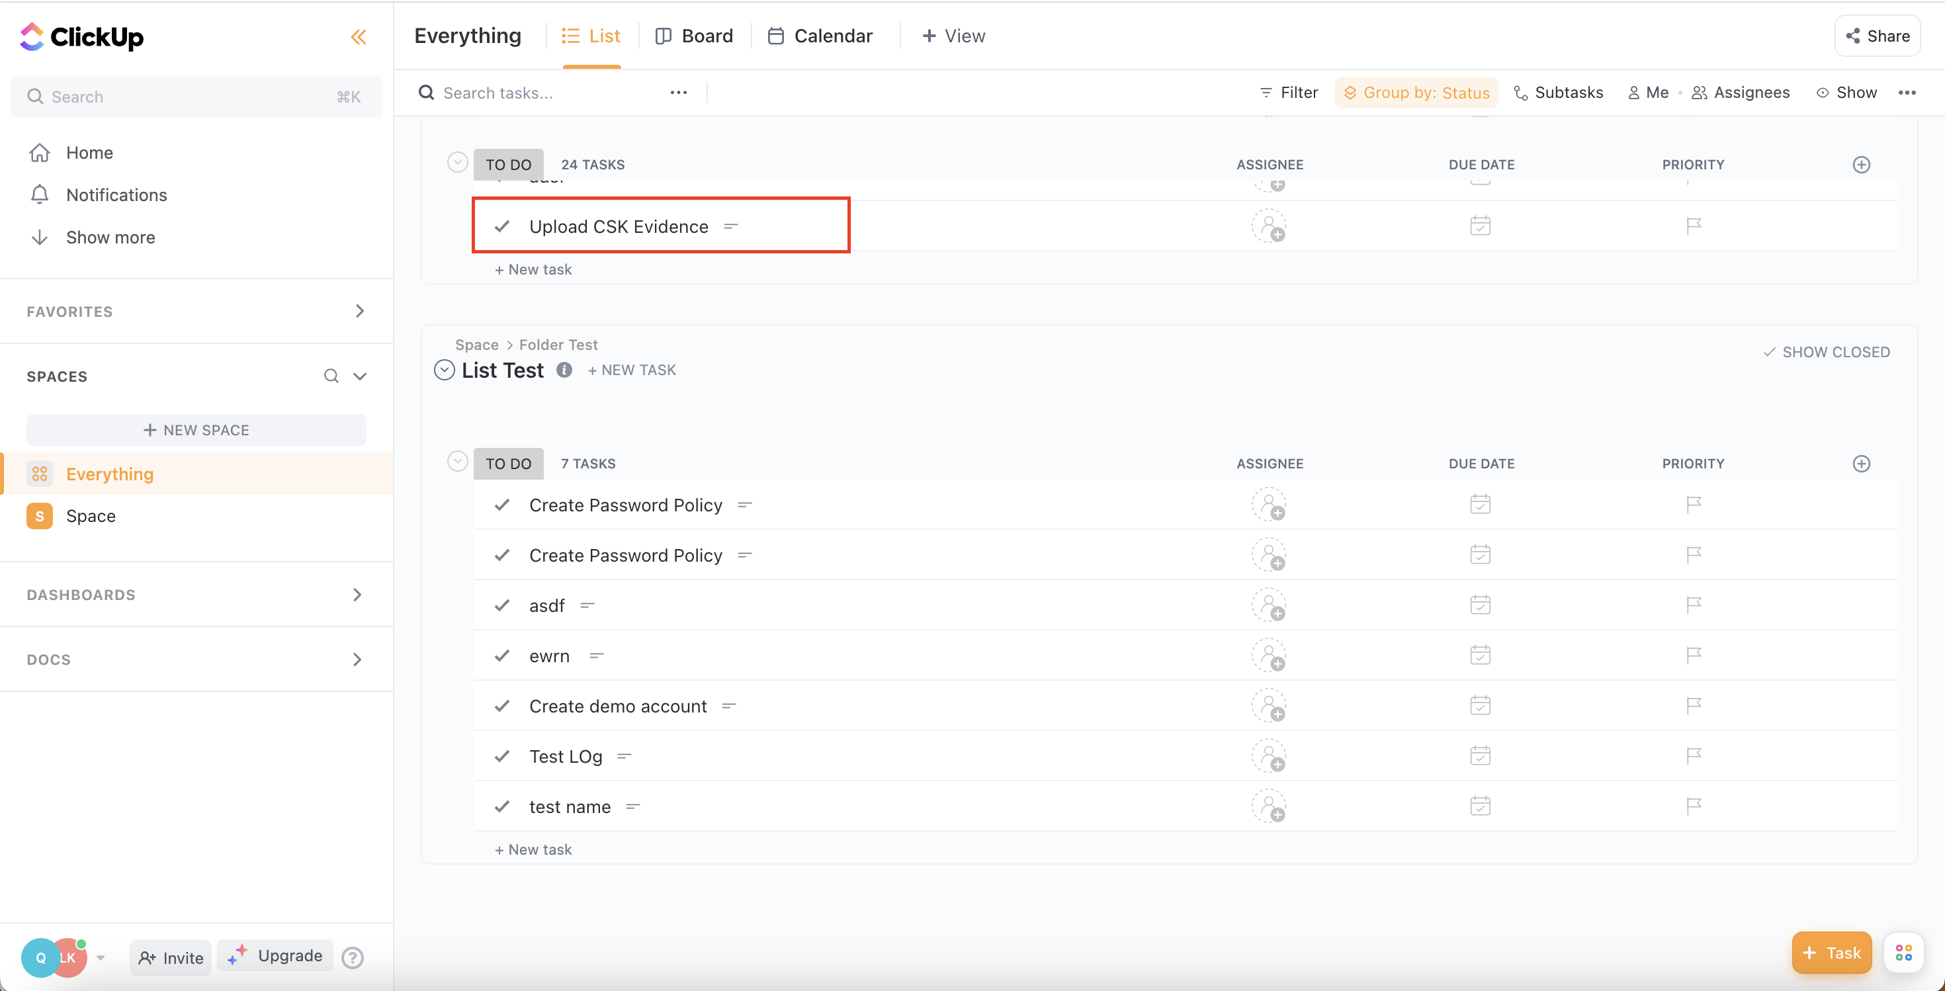Toggle Show Closed tasks
The width and height of the screenshot is (1945, 991).
[1827, 352]
